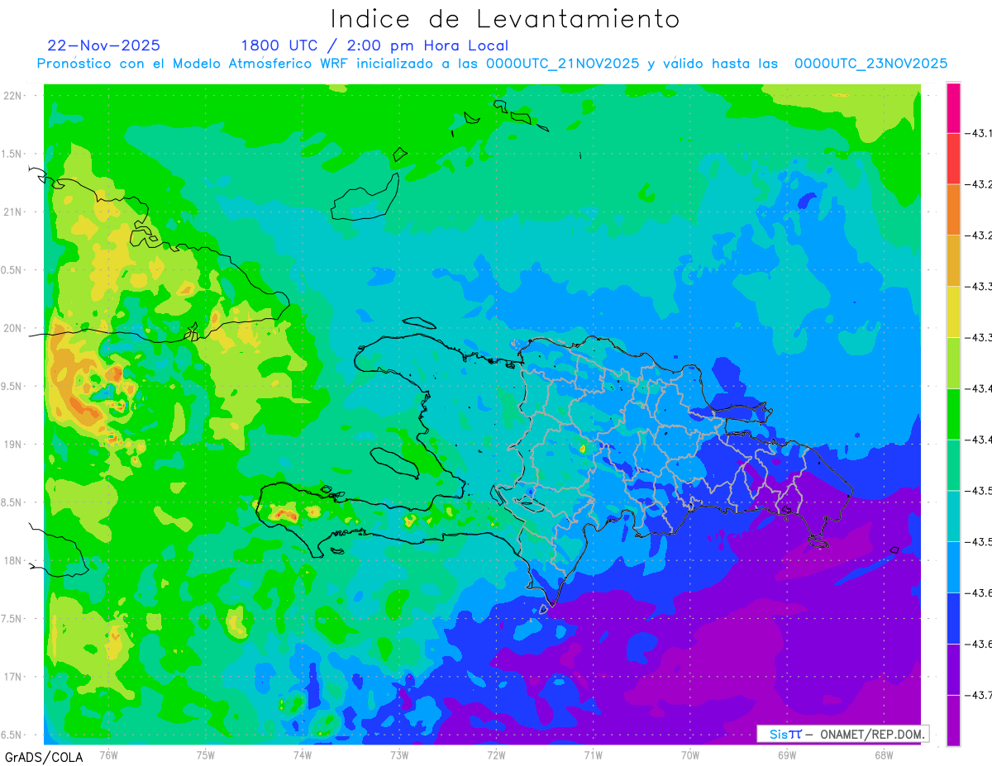
Task: Select the amber-gold legend color swatch
Action: point(953,261)
